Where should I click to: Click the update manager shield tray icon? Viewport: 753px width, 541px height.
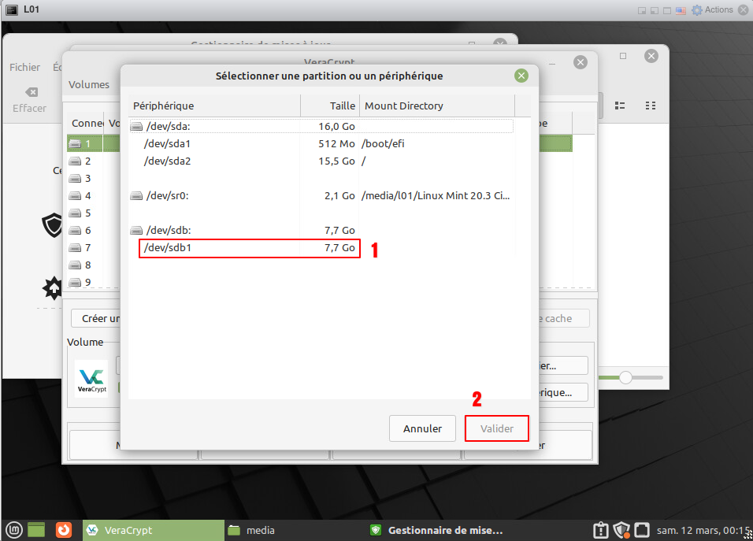point(621,530)
